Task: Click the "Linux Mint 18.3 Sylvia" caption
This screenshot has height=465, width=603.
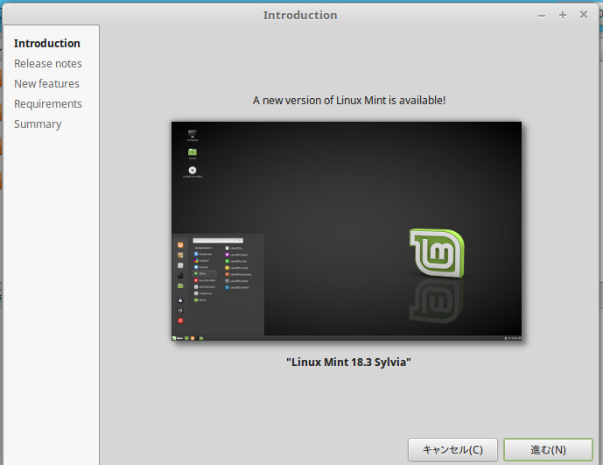Action: 348,362
